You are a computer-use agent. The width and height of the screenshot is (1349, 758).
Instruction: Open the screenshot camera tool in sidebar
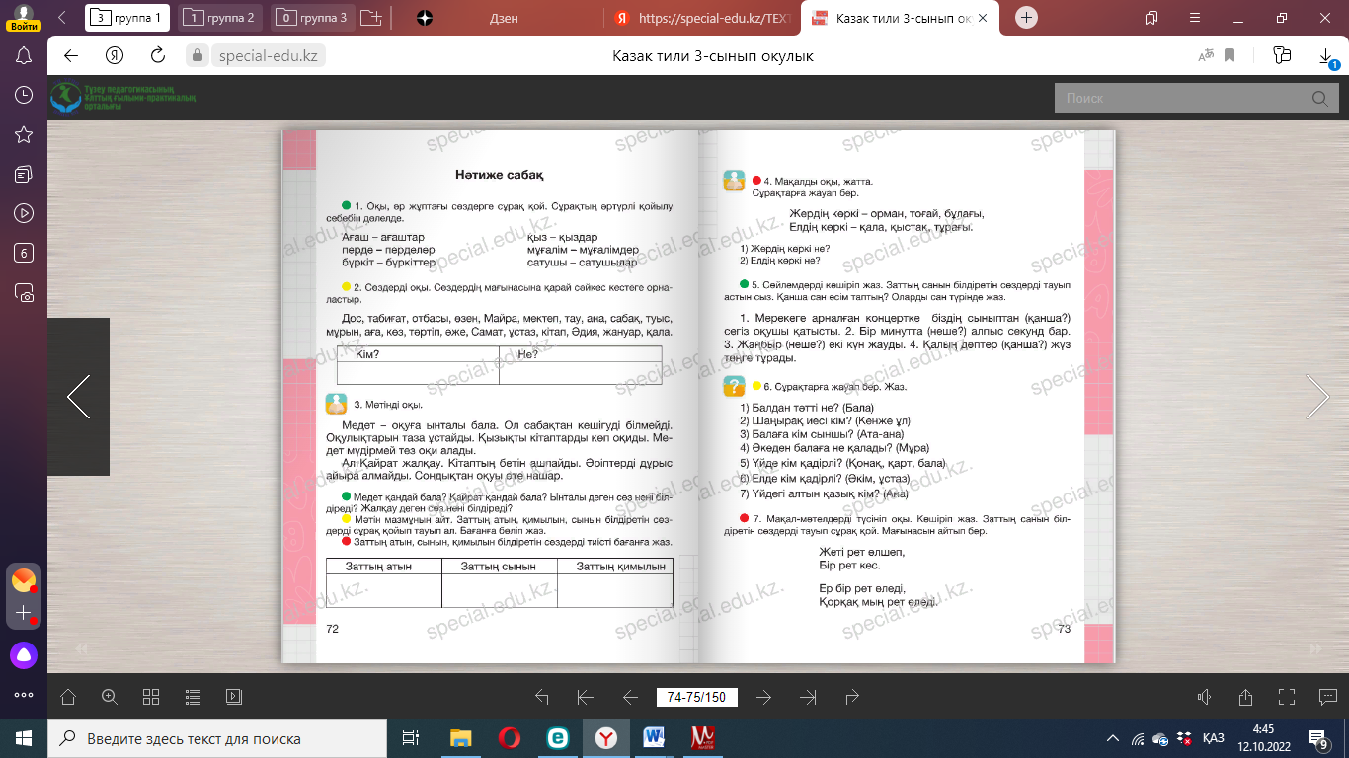(24, 292)
